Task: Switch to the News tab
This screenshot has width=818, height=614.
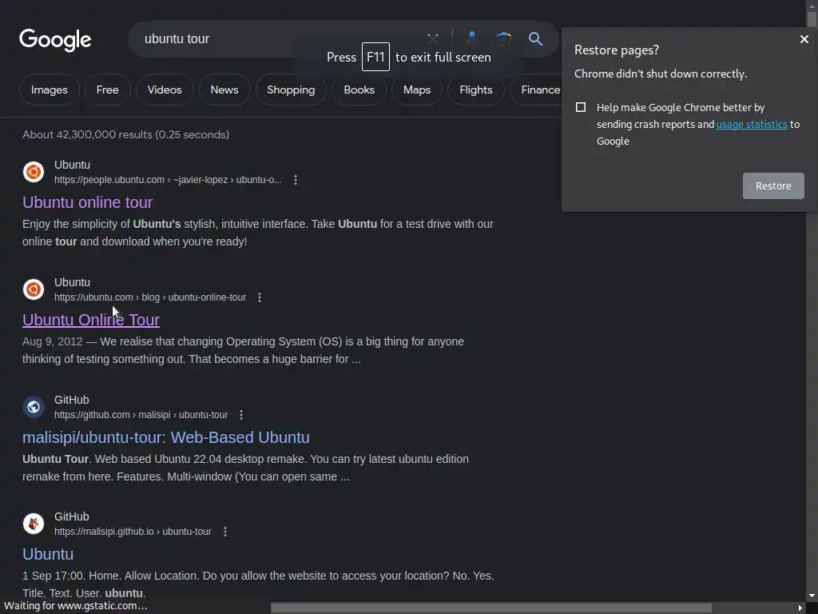Action: [224, 90]
